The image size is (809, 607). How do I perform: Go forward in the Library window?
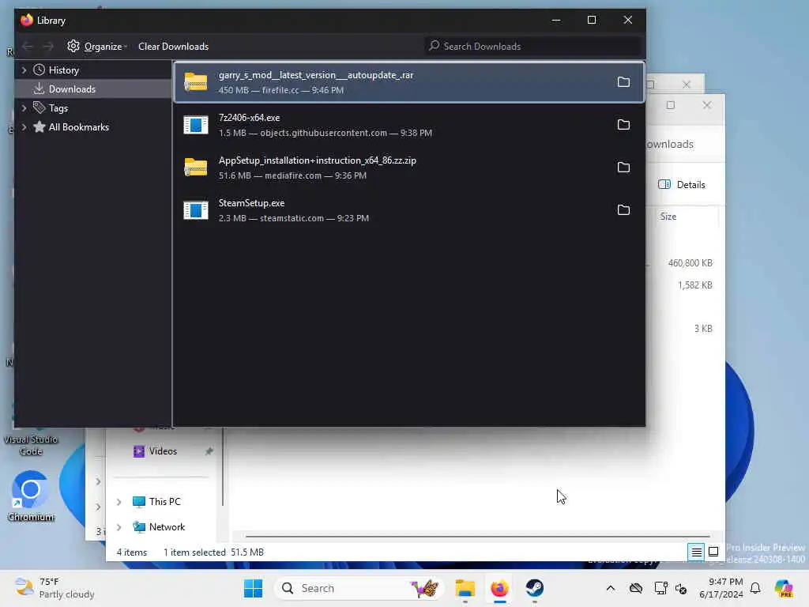click(48, 47)
